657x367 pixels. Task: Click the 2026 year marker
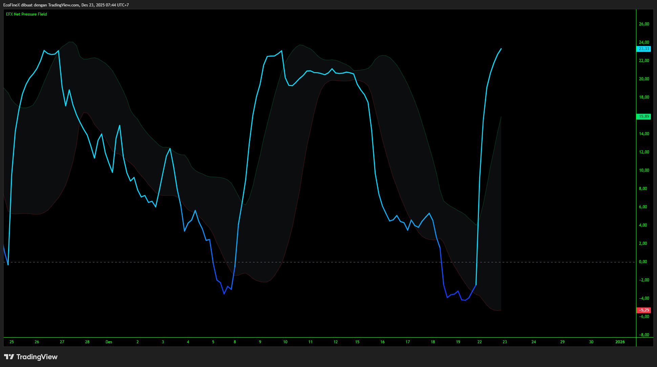(x=620, y=342)
